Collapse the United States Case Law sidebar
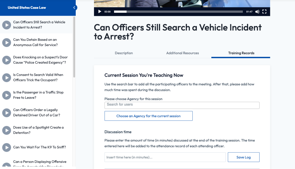Viewport: 295px width, 169px height. pos(74,8)
